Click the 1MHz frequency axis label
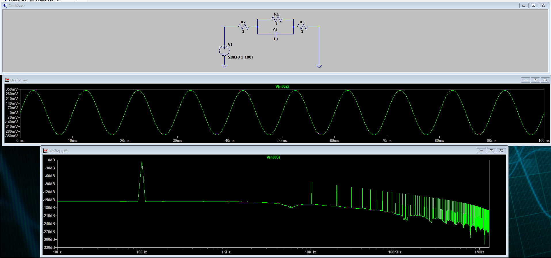The width and height of the screenshot is (551, 258). point(479,252)
